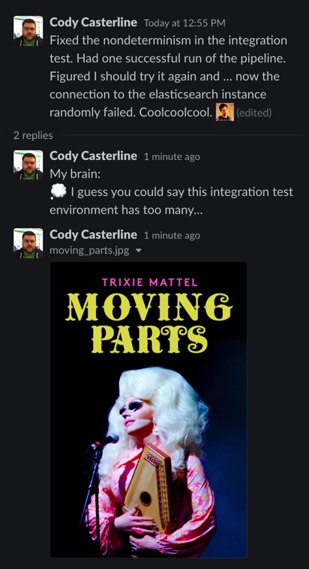The width and height of the screenshot is (309, 569).
Task: Click the message about elasticsearch connection failing
Action: [168, 77]
